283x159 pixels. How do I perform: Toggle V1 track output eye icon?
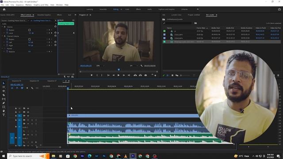click(x=28, y=116)
